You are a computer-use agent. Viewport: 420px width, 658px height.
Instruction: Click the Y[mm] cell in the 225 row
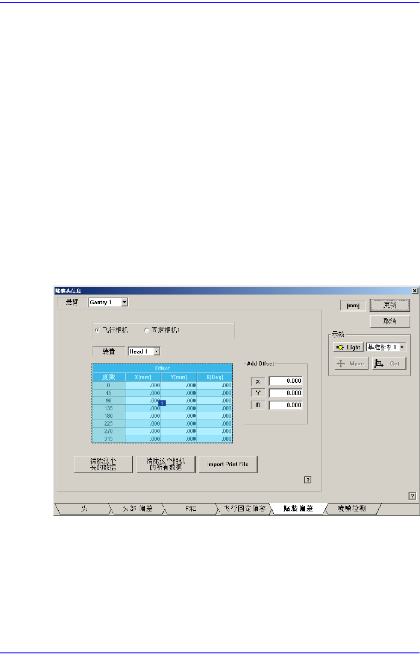pos(179,424)
